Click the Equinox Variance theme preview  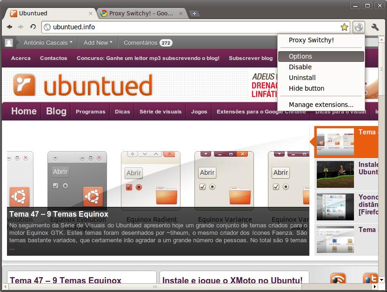point(224,180)
